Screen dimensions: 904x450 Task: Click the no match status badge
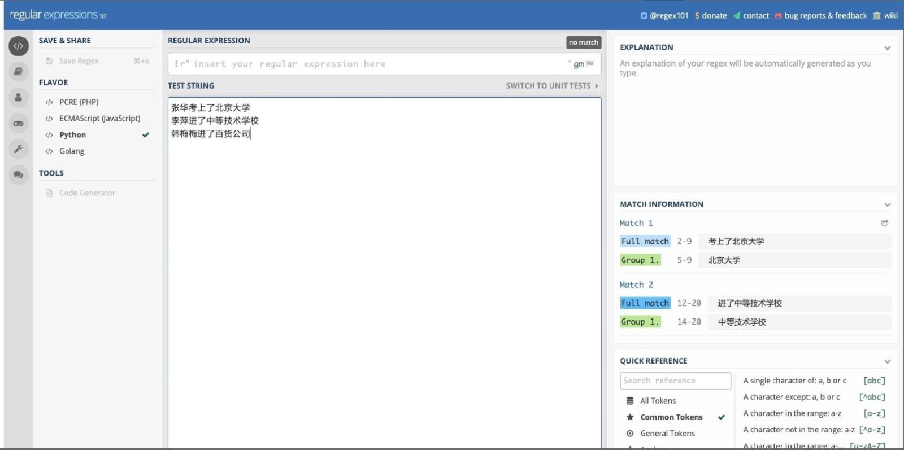[x=584, y=42]
